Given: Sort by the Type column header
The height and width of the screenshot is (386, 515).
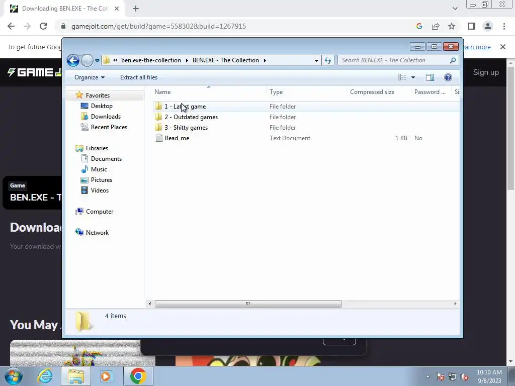Looking at the screenshot, I should click(306, 92).
